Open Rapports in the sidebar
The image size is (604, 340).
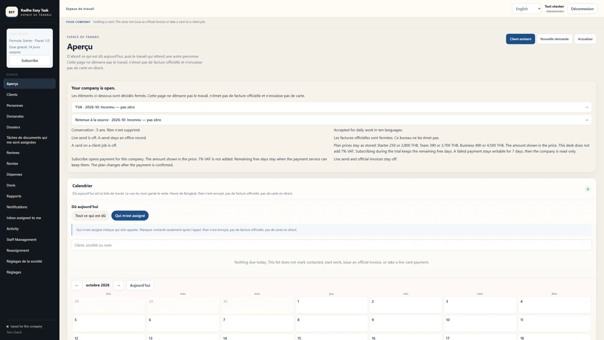[30, 196]
